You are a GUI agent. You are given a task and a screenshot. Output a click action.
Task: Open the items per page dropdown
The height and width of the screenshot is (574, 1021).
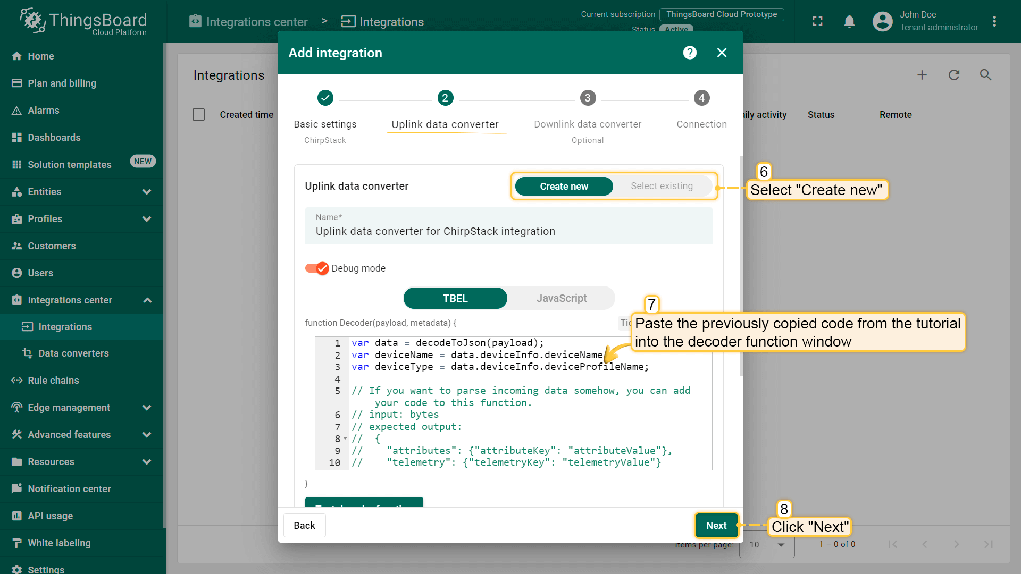pyautogui.click(x=766, y=545)
